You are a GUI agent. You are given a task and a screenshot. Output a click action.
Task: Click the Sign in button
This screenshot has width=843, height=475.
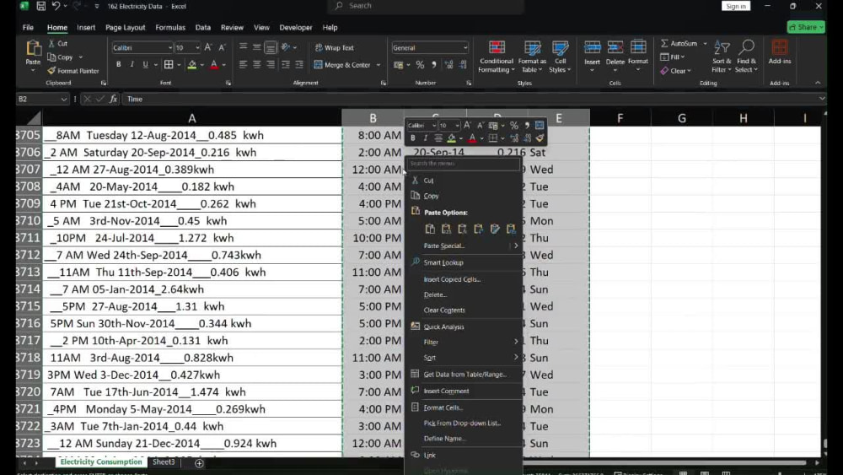(735, 6)
